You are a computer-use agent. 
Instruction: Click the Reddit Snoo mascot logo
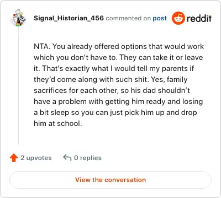click(178, 18)
